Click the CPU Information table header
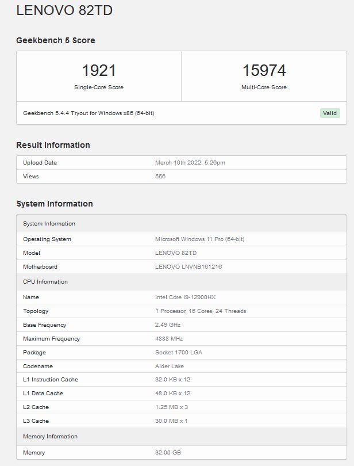The height and width of the screenshot is (466, 354). [x=182, y=282]
